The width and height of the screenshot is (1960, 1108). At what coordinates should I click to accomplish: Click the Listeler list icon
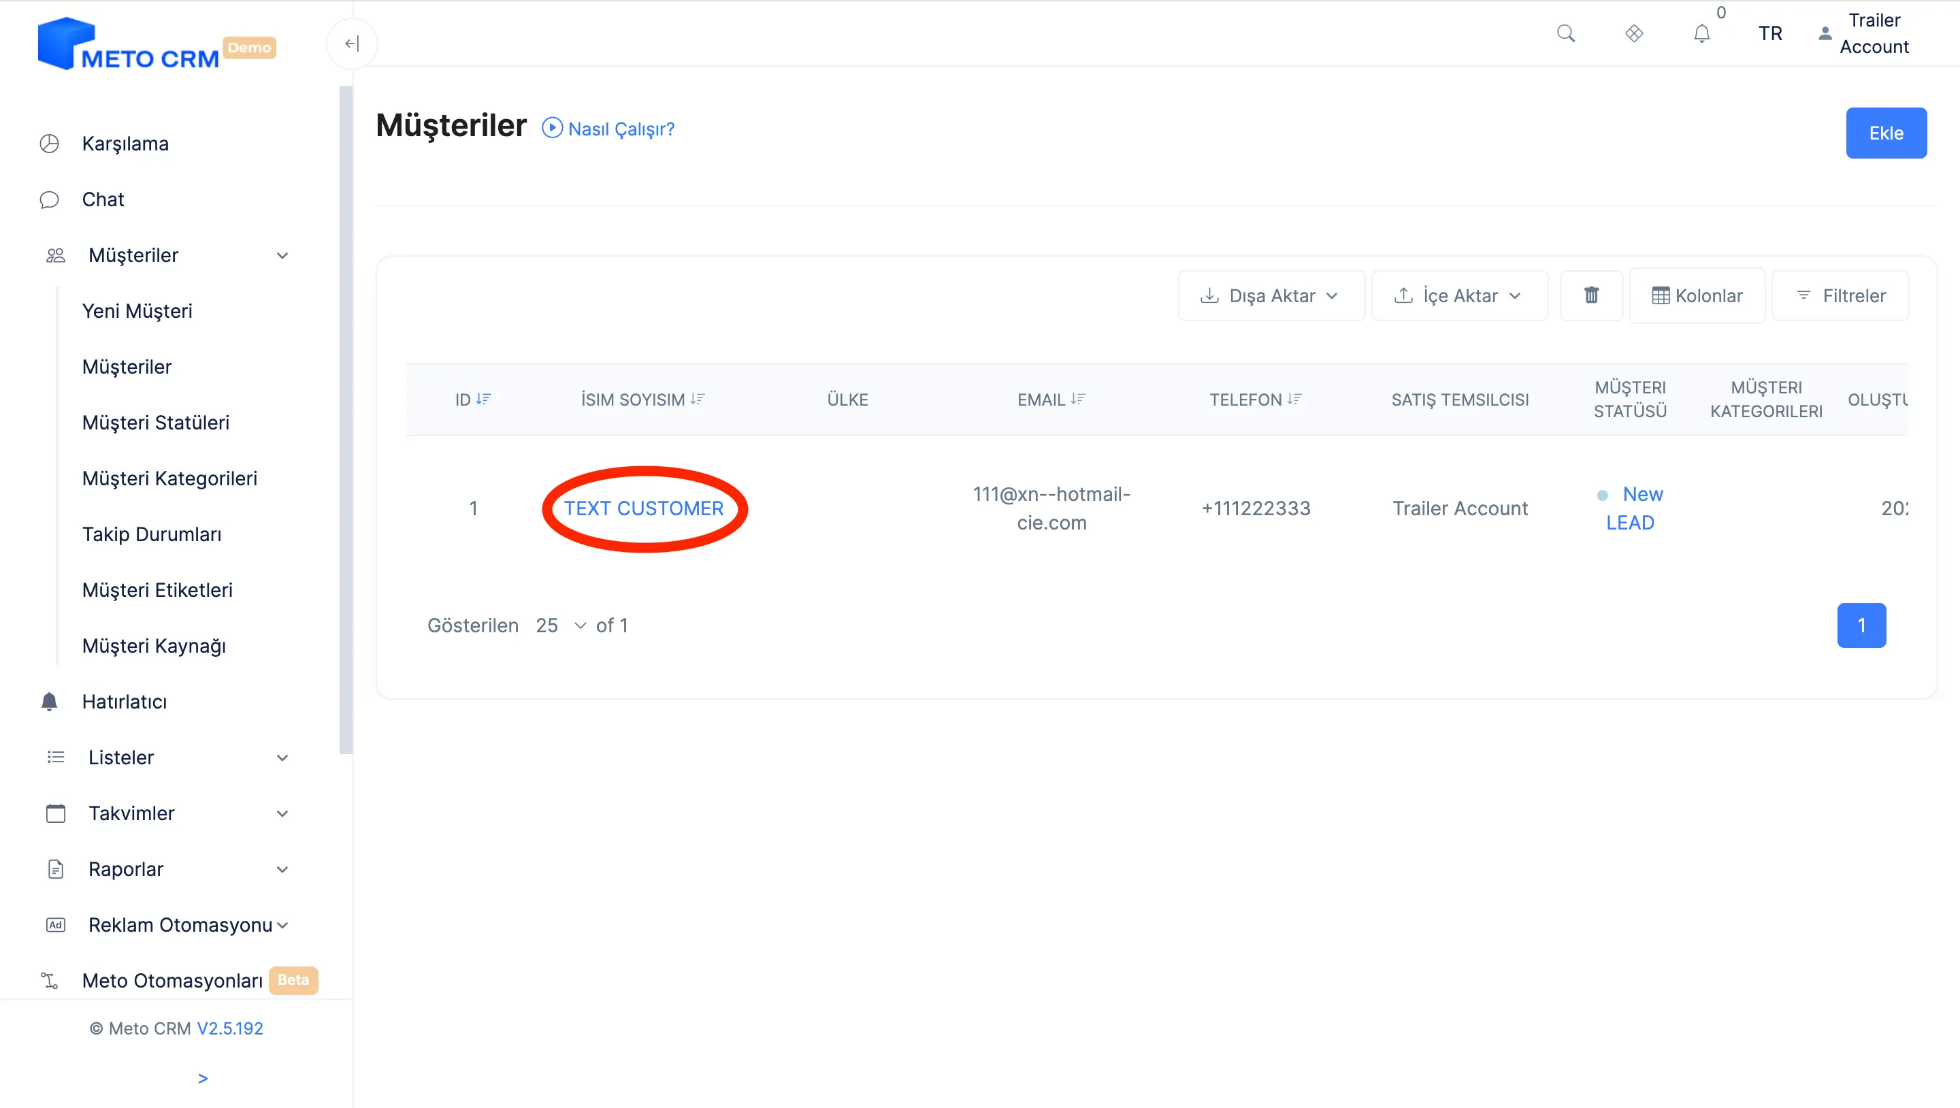(56, 757)
